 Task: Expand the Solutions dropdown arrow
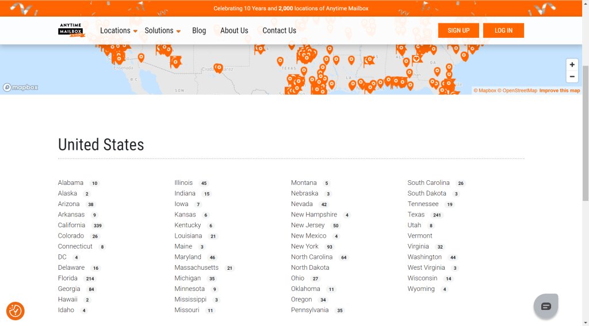[x=178, y=31]
